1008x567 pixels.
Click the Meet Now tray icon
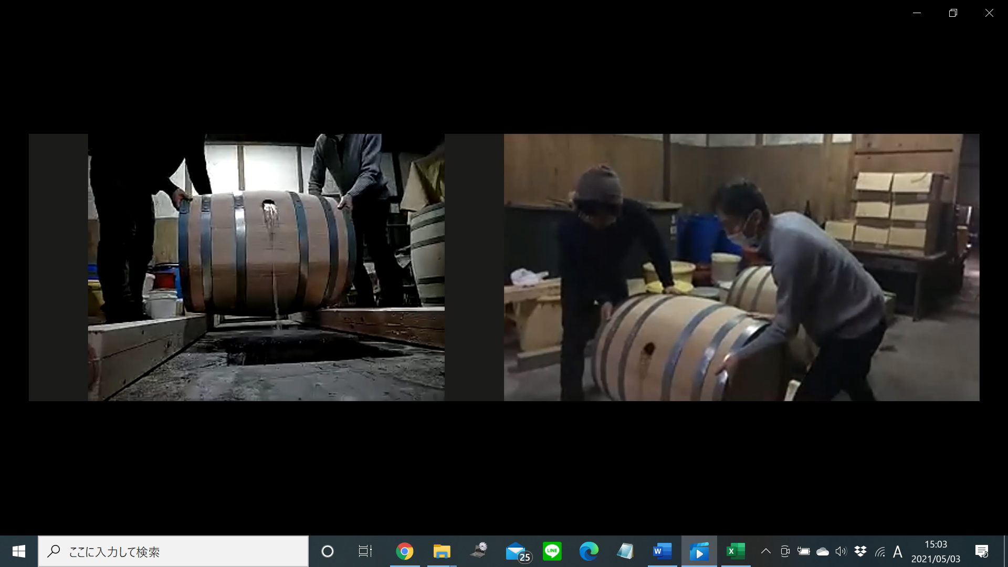(x=785, y=551)
